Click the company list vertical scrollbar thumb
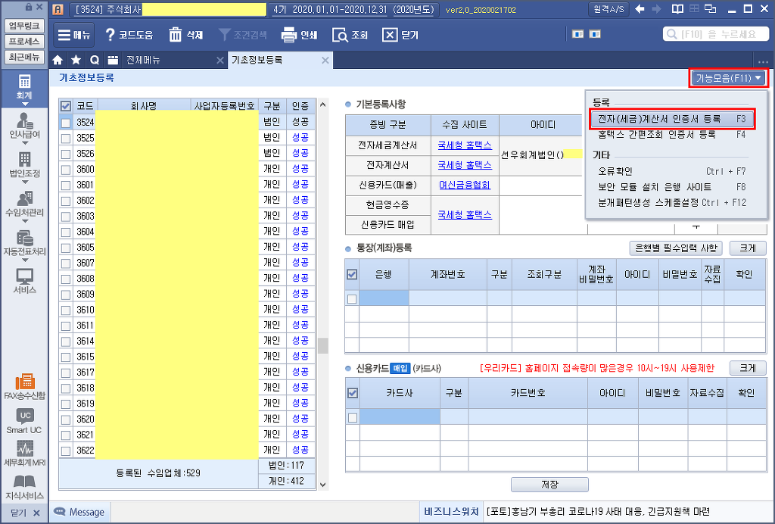 click(322, 345)
